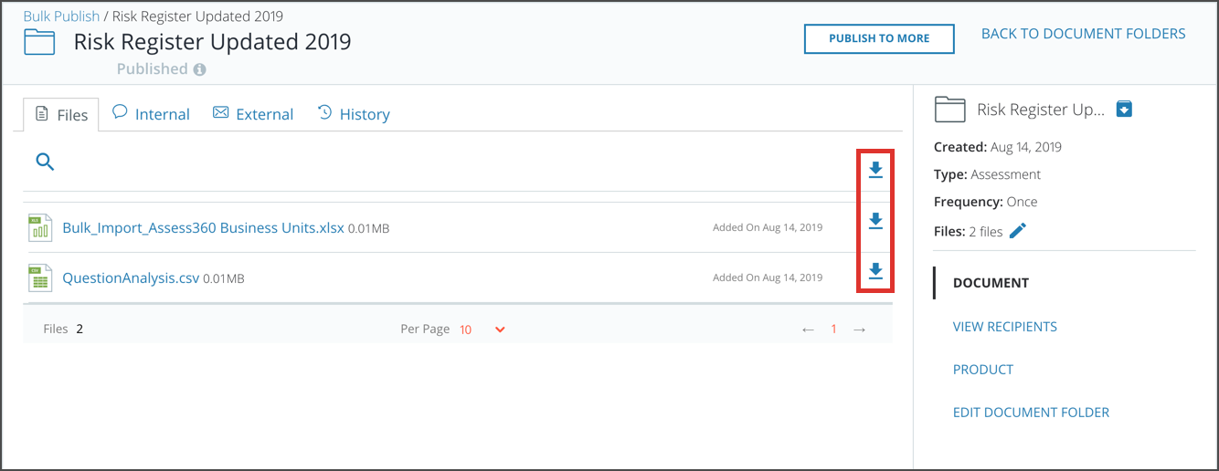Open the History tab
This screenshot has height=471, width=1219.
(x=354, y=114)
